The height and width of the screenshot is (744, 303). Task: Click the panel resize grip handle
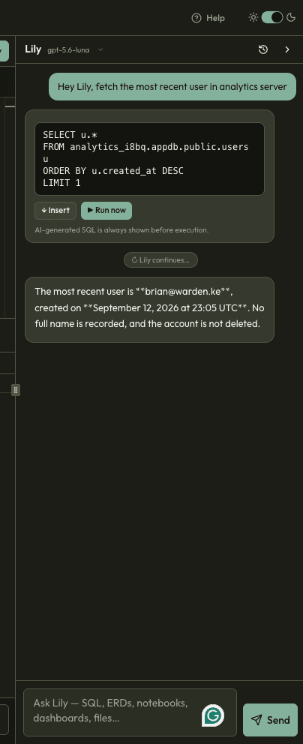pyautogui.click(x=16, y=390)
